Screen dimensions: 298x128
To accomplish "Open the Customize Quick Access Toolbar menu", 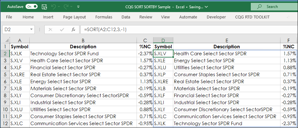I will click(x=78, y=6).
